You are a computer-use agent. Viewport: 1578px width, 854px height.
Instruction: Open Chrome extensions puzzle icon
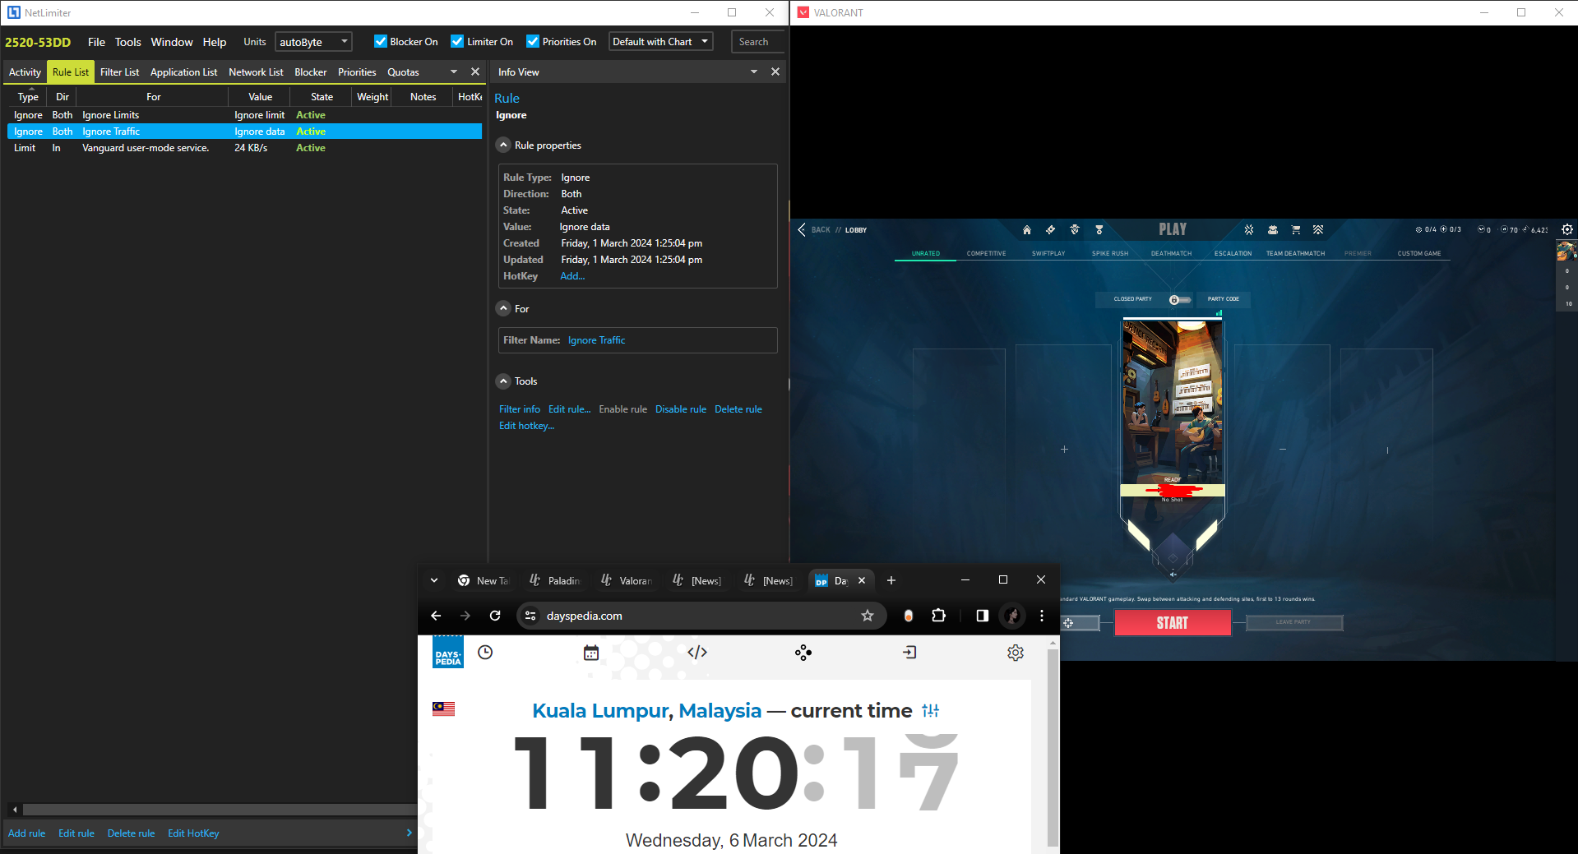click(938, 616)
